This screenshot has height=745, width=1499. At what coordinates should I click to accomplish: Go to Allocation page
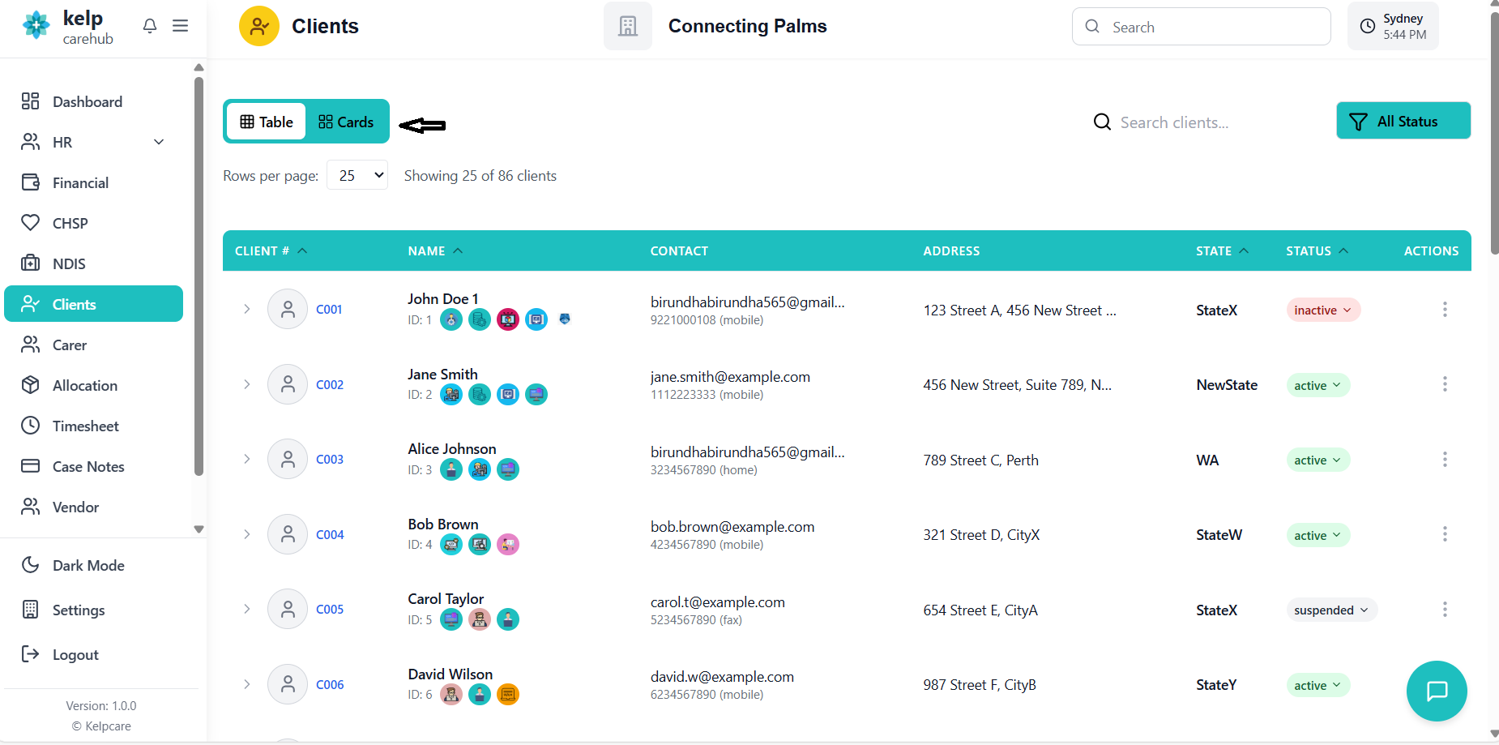click(84, 385)
